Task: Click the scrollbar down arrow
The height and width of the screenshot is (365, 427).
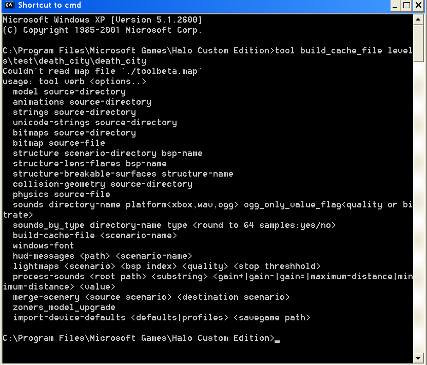Action: pos(419,358)
